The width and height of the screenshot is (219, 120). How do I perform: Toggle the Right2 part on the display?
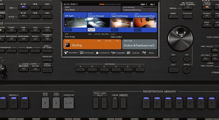[x=114, y=30]
